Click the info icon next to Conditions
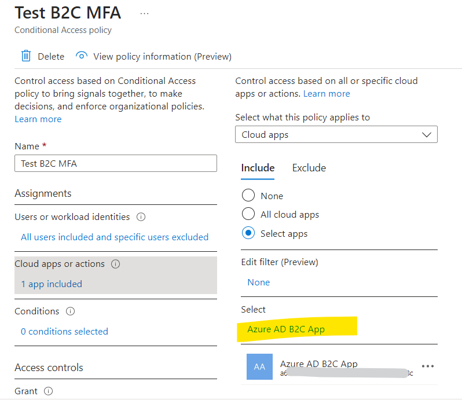Viewport: 462px width, 411px height. pyautogui.click(x=70, y=311)
